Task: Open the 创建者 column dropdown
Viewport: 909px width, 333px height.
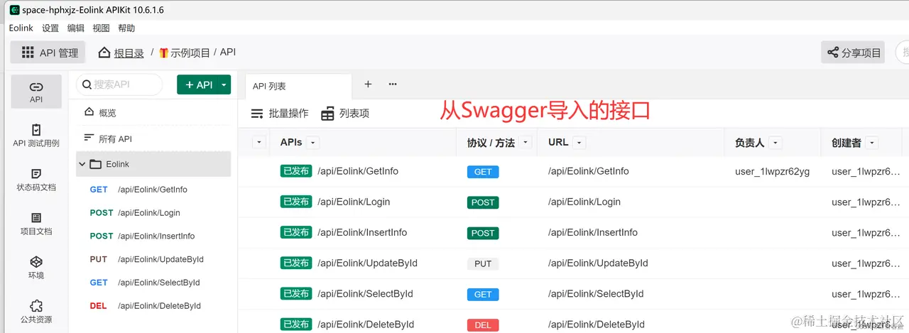Action: point(872,143)
